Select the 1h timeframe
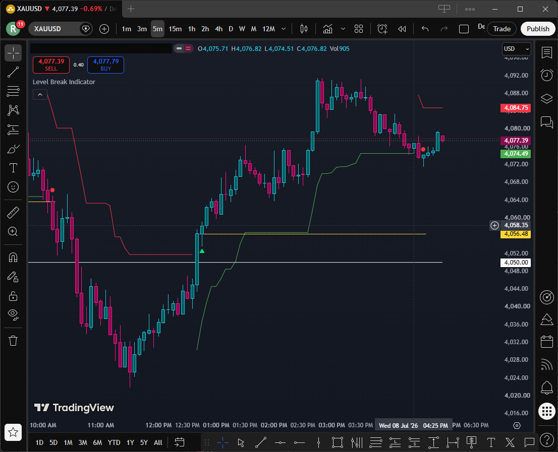Screen dimensions: 558x452 pos(192,29)
